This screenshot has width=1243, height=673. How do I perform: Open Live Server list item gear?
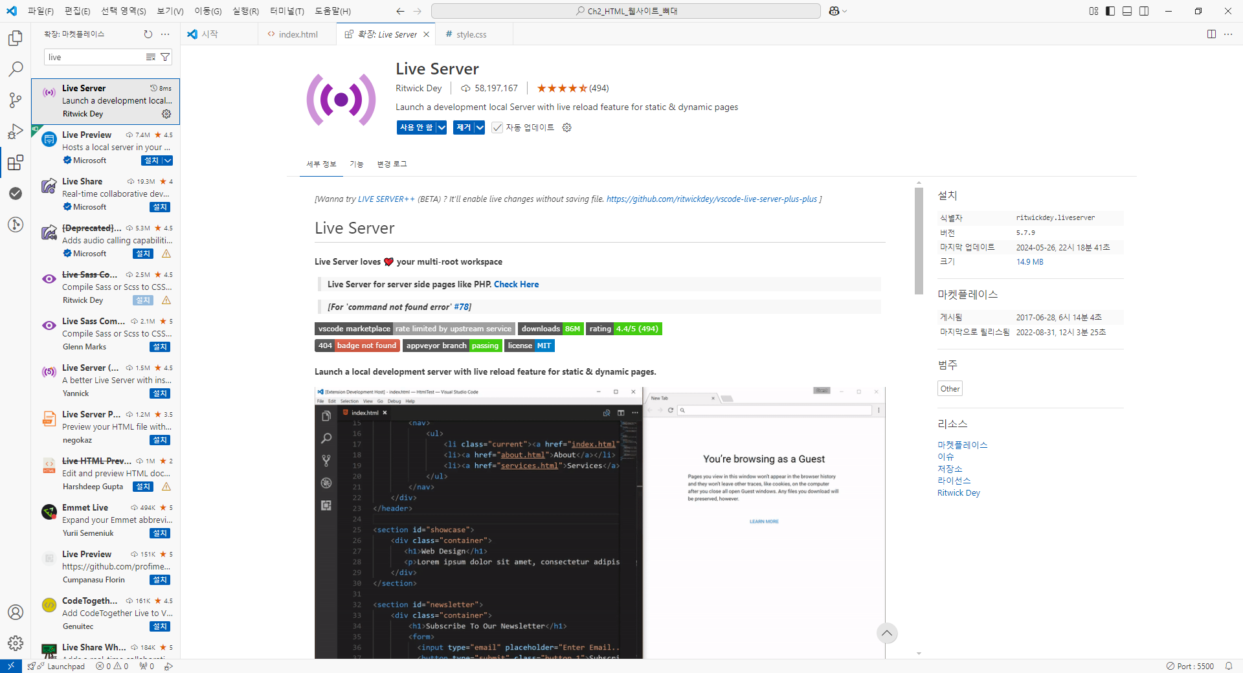tap(166, 114)
